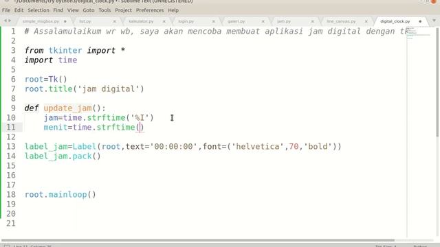Open the View menu

pos(73,10)
